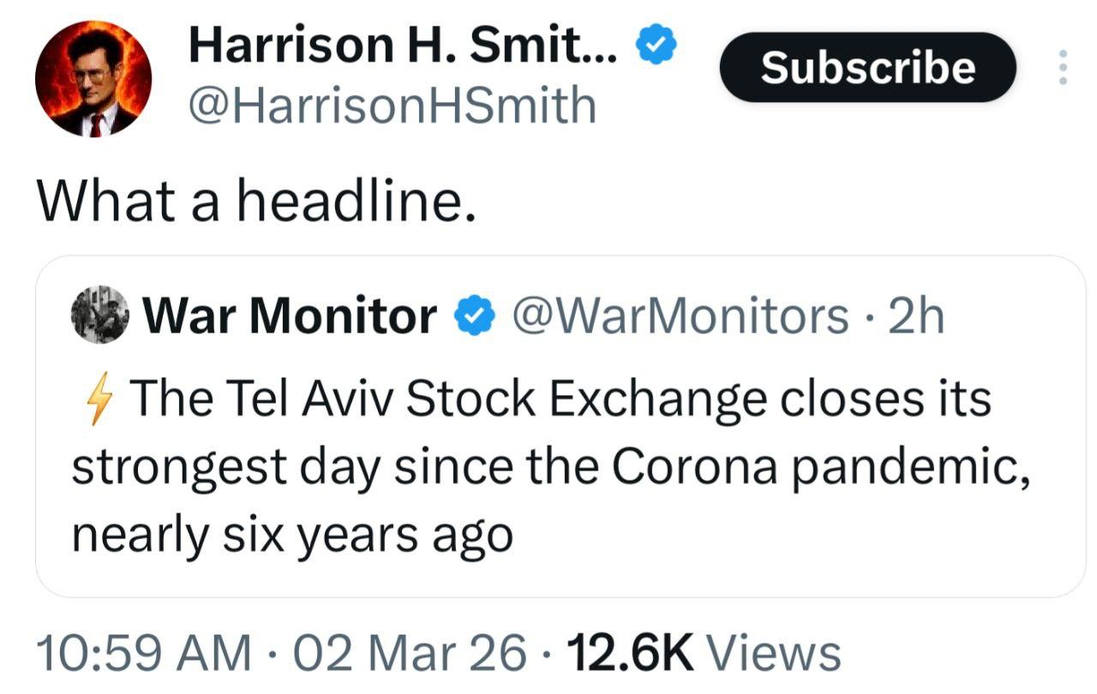Click the 10:59 AM post time
The height and width of the screenshot is (694, 1097).
click(143, 655)
